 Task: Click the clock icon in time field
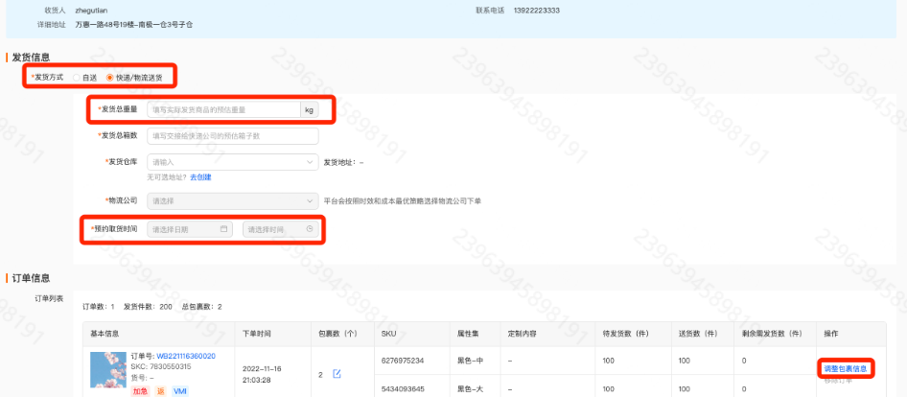(310, 229)
